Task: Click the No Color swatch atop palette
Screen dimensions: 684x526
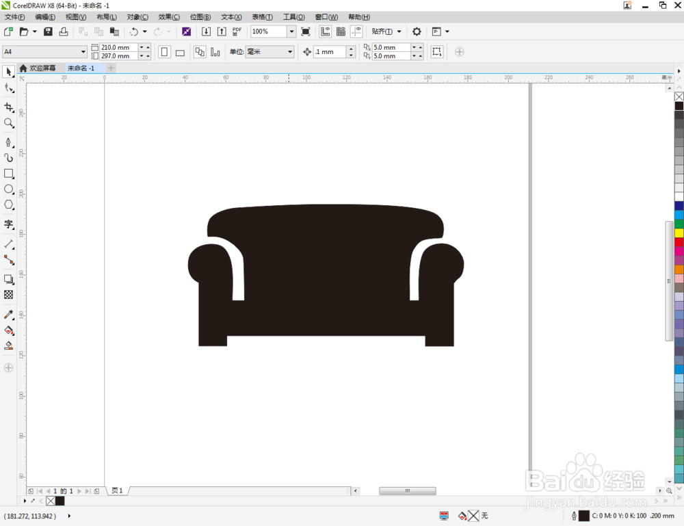Action: click(679, 96)
